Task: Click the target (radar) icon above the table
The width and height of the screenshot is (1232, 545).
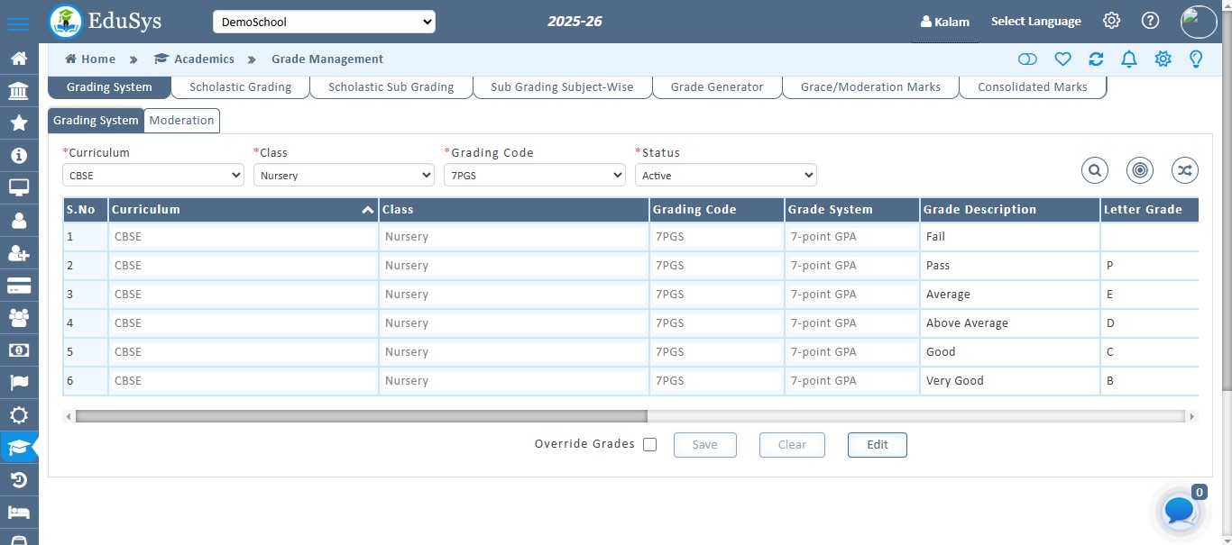Action: (x=1139, y=169)
